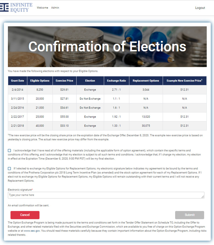
Task: Click the Exercise Price column header
Action: click(x=64, y=81)
